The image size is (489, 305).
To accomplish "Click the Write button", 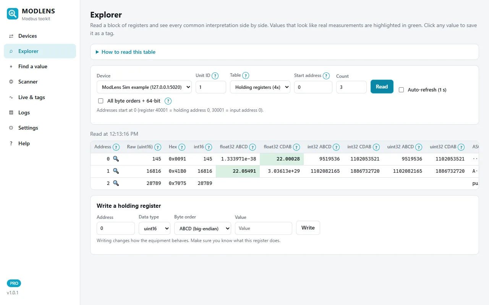I will (308, 228).
